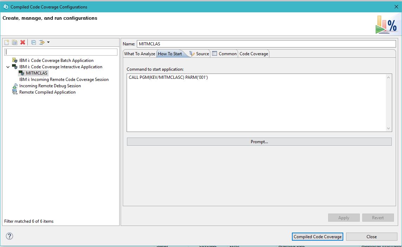
Task: Collapse all configuration categories
Action: [x=33, y=42]
